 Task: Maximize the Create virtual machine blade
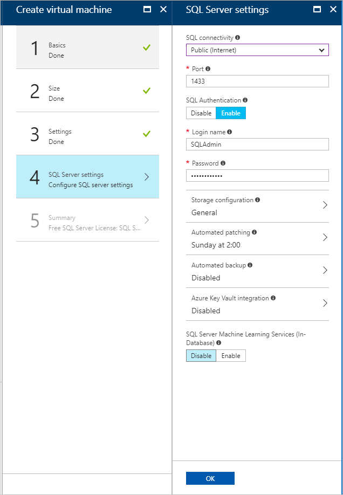tap(147, 10)
